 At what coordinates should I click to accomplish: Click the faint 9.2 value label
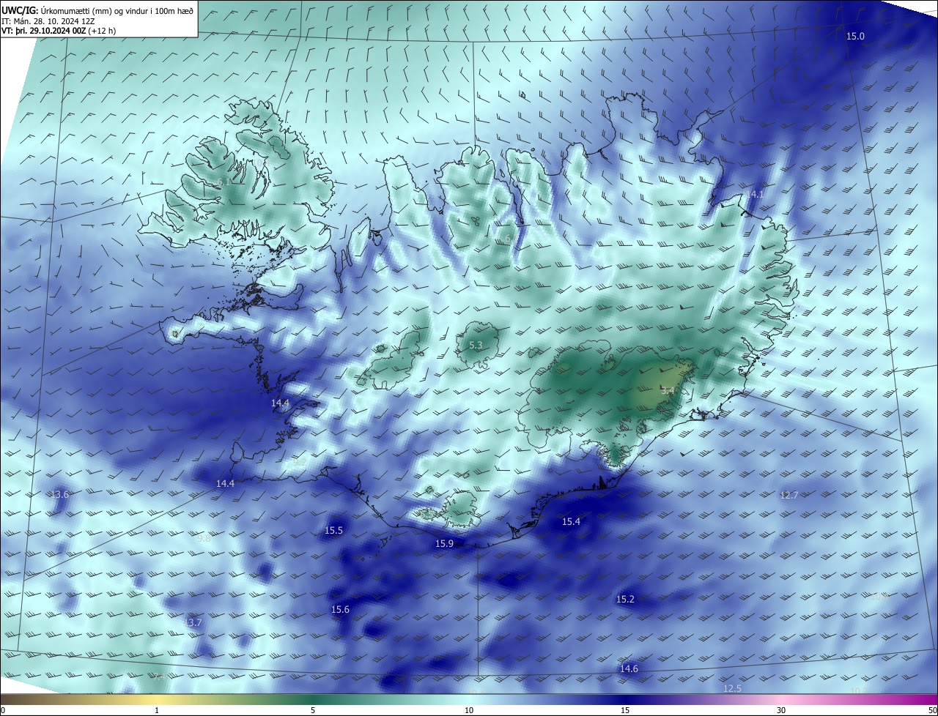(x=299, y=462)
